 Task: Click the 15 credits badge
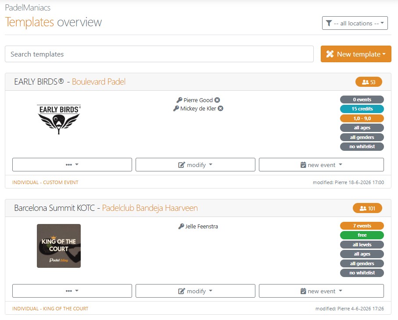coord(362,109)
